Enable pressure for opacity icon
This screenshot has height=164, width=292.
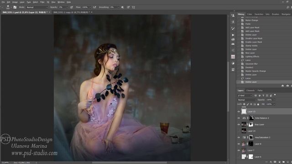pos(72,7)
